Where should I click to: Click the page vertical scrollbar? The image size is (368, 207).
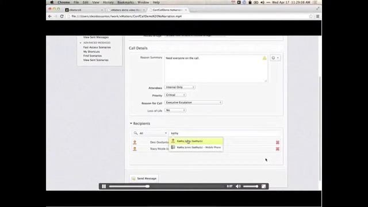click(320, 129)
